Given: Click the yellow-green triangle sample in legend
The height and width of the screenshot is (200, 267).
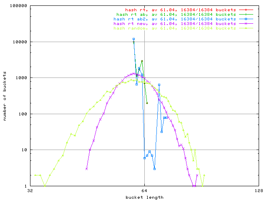Looking at the screenshot, I should 246,28.
